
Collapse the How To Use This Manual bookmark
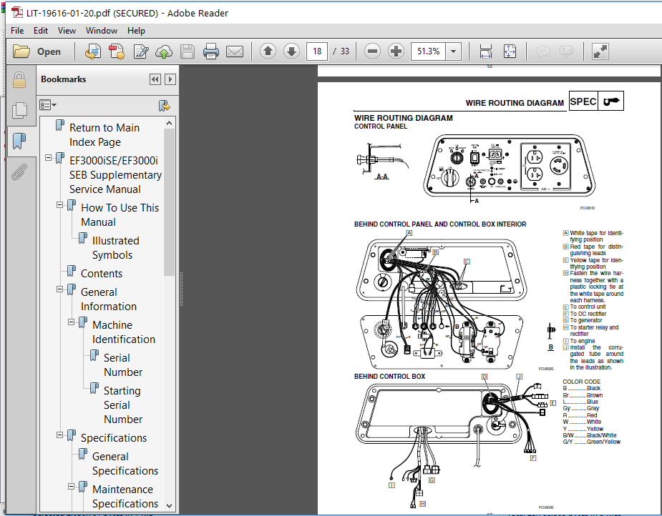(x=60, y=205)
